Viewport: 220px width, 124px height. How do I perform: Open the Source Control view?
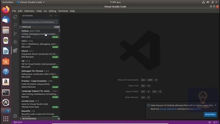[15, 33]
